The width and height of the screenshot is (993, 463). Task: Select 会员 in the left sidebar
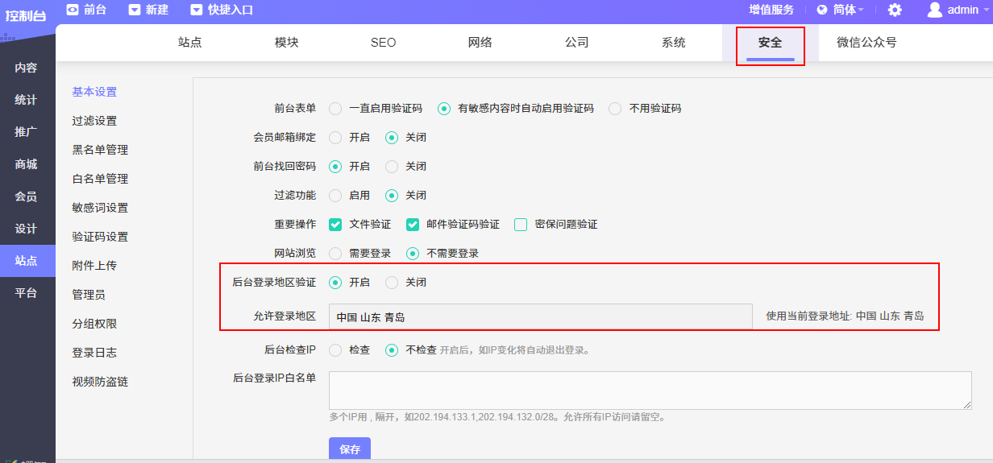tap(26, 196)
